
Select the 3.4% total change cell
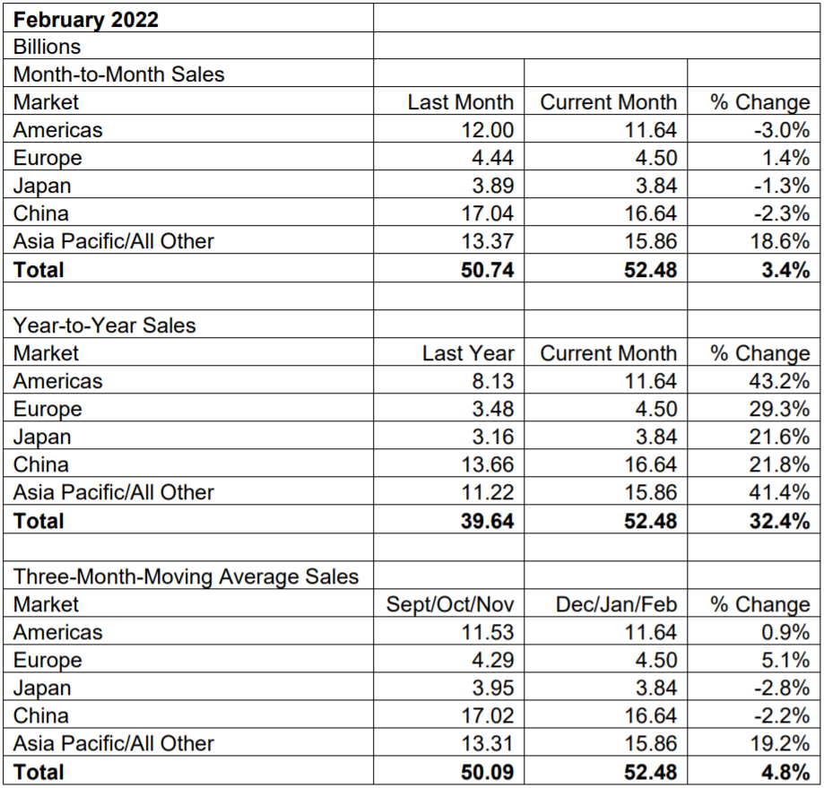click(785, 269)
